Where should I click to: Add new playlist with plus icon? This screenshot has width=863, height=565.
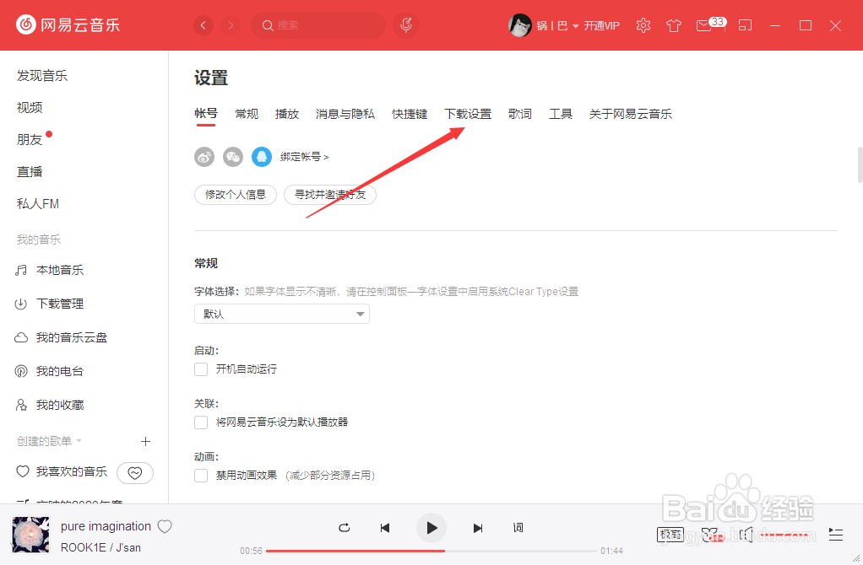click(x=145, y=441)
